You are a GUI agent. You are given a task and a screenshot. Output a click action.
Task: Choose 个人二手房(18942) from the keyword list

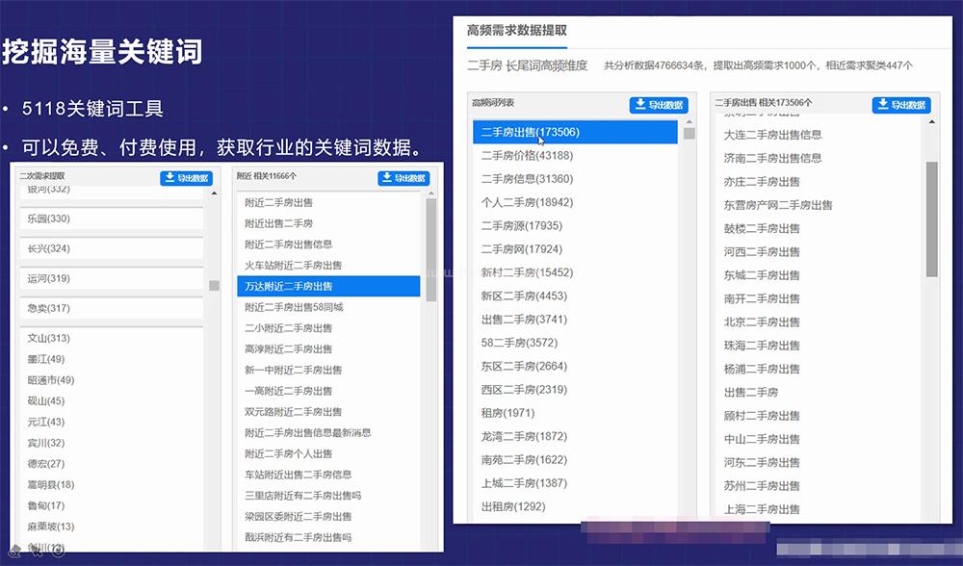(x=527, y=202)
